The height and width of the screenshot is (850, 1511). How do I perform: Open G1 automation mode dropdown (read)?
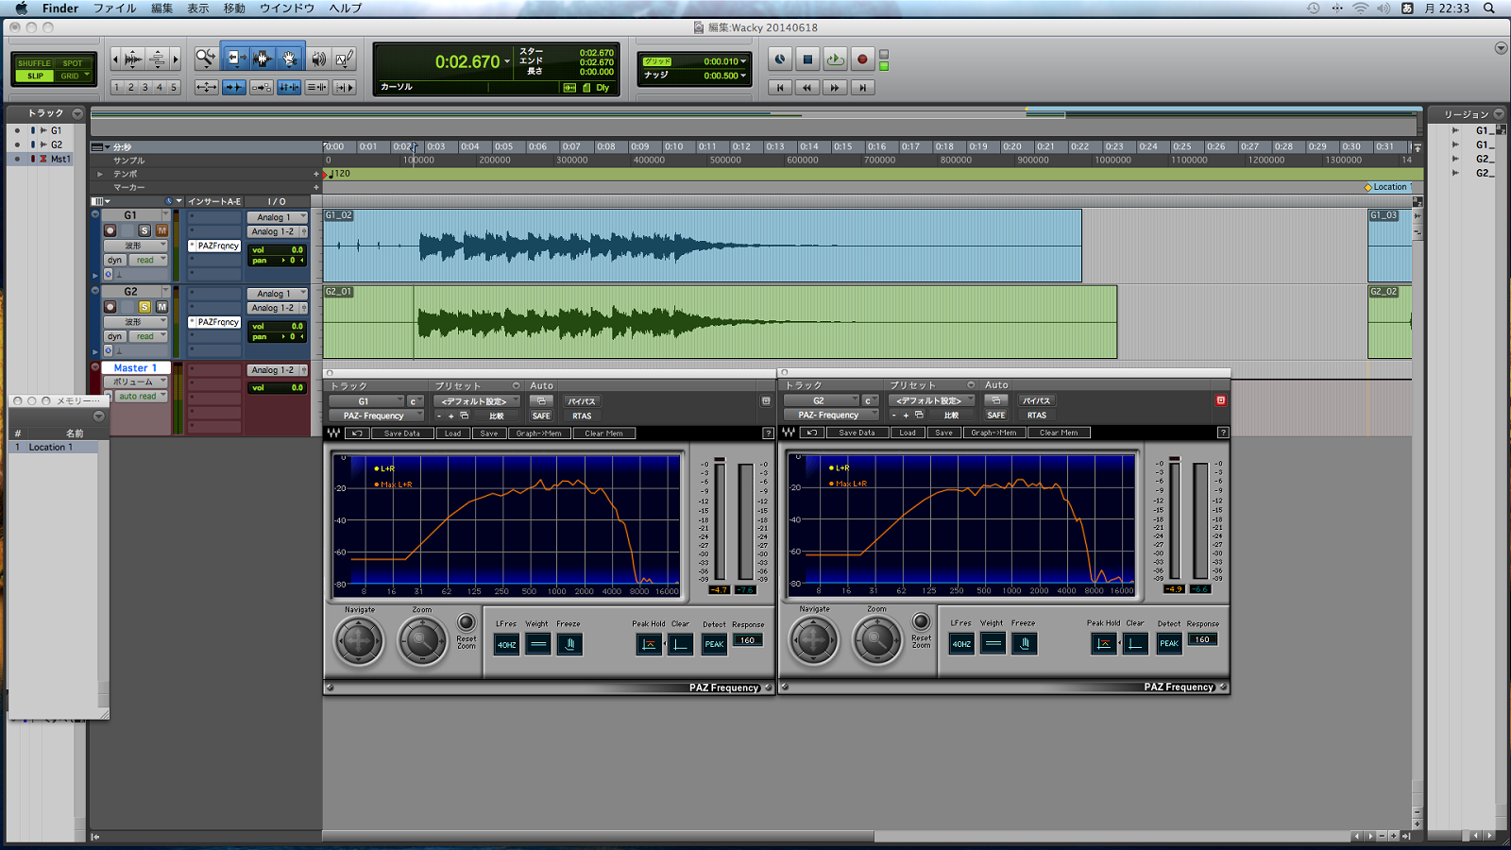[149, 260]
